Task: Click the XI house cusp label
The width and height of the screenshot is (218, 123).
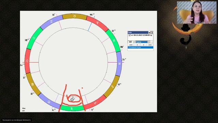Action: point(54,15)
